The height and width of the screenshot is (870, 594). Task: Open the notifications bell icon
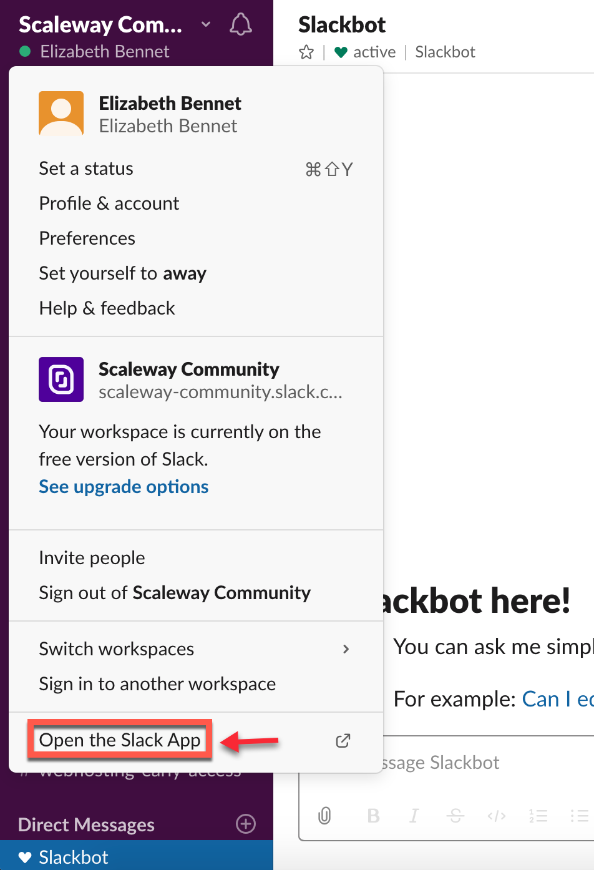240,24
